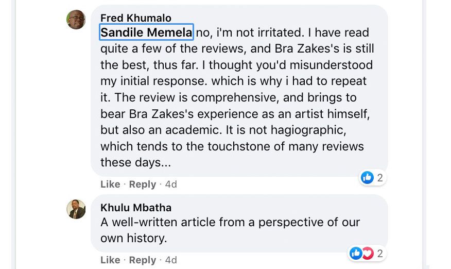The width and height of the screenshot is (451, 269).
Task: Open the Sandile Memela tagged mention
Action: pyautogui.click(x=146, y=32)
